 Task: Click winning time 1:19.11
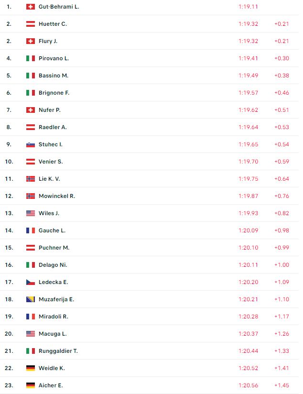pos(248,7)
